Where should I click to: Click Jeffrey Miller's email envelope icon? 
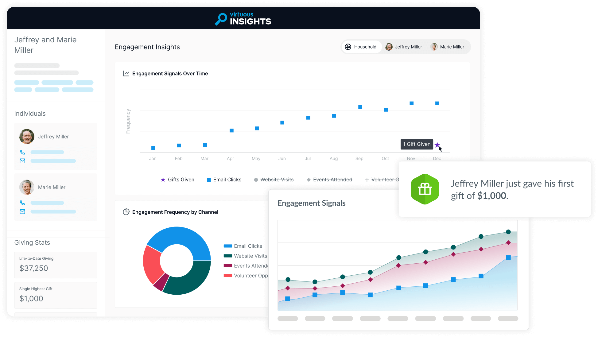tap(22, 161)
